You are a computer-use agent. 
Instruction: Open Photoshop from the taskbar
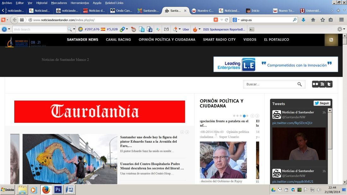coord(58,190)
